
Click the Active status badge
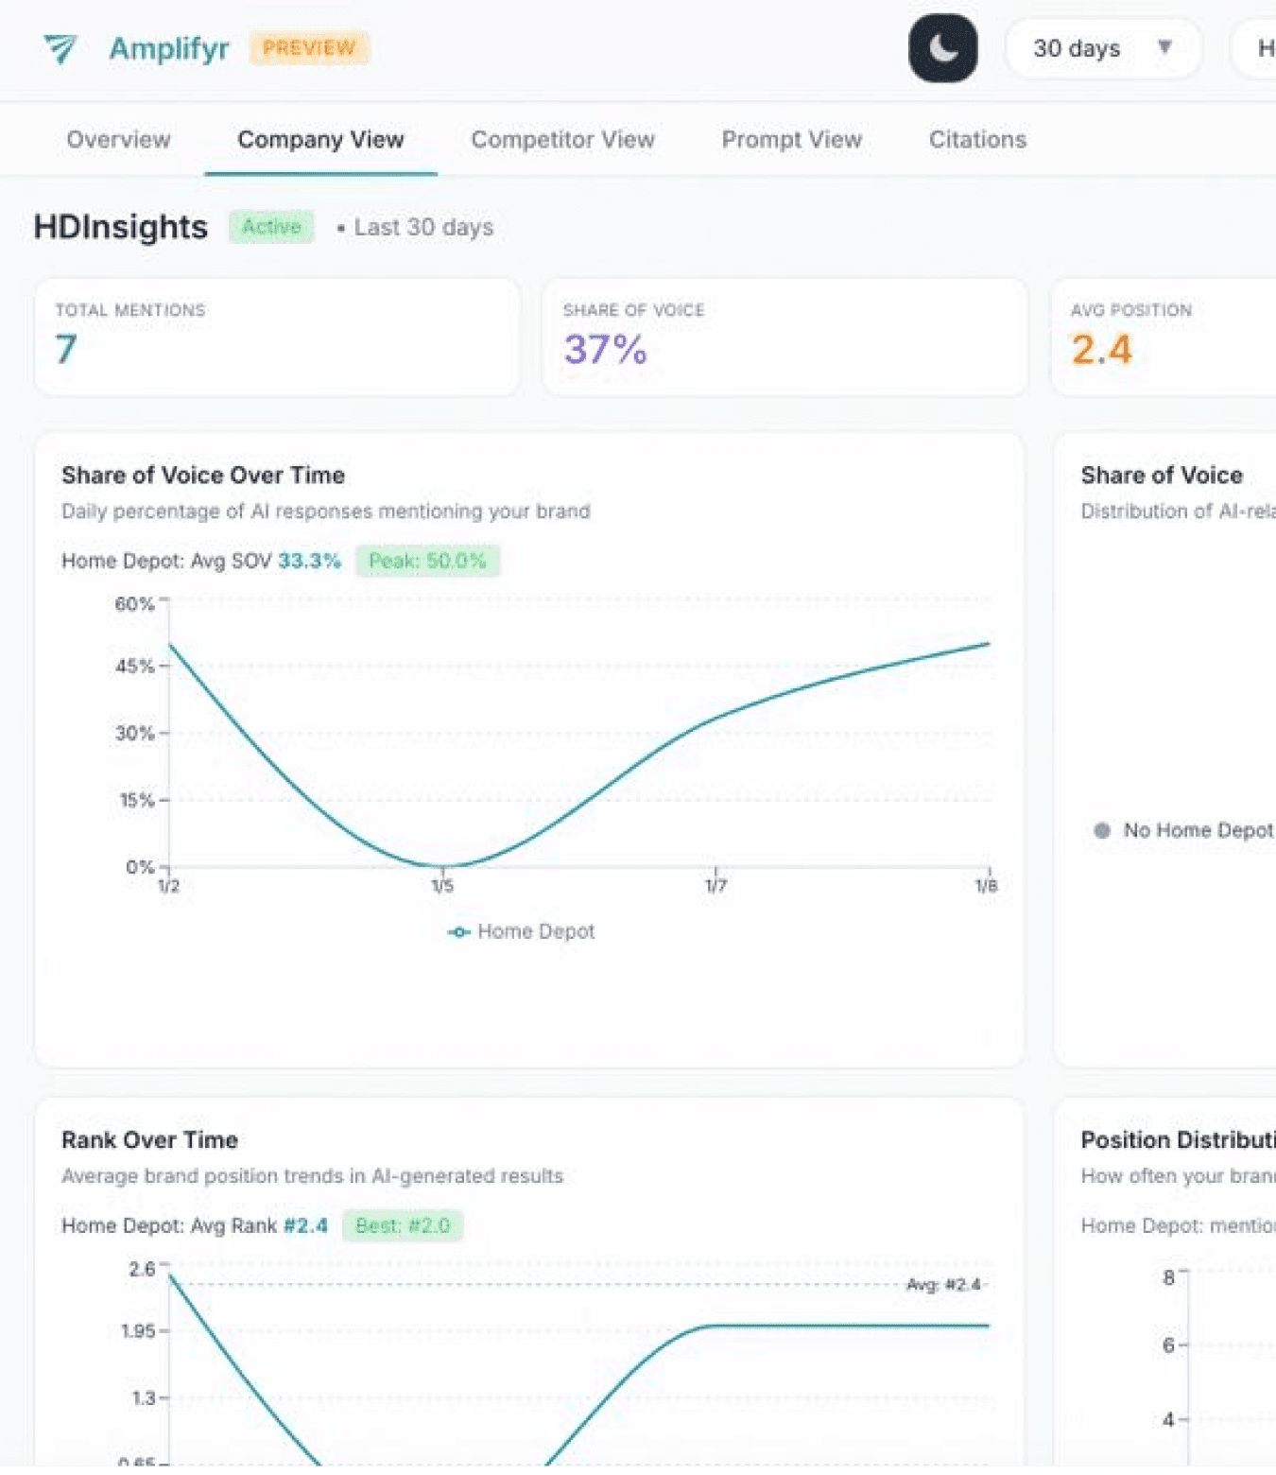coord(271,227)
